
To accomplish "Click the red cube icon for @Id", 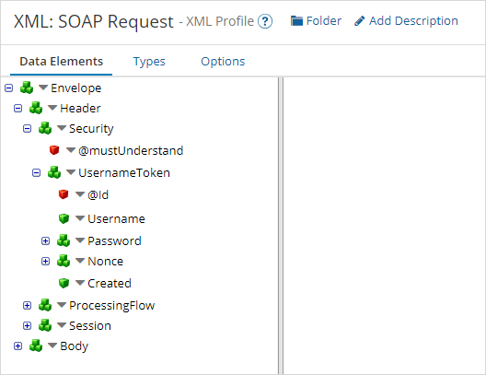I will (64, 194).
